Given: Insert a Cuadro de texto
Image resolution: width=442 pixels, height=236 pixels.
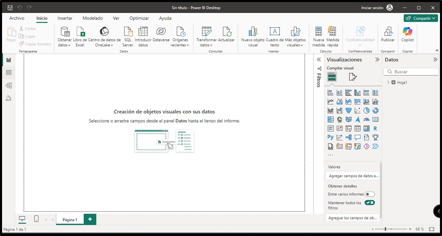Looking at the screenshot, I should point(275,37).
